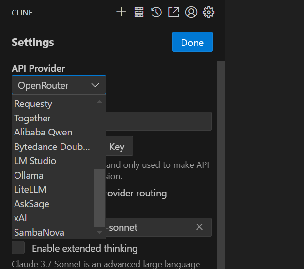Select LM Studio provider
Viewport: 304px width, 269px height.
pos(54,161)
